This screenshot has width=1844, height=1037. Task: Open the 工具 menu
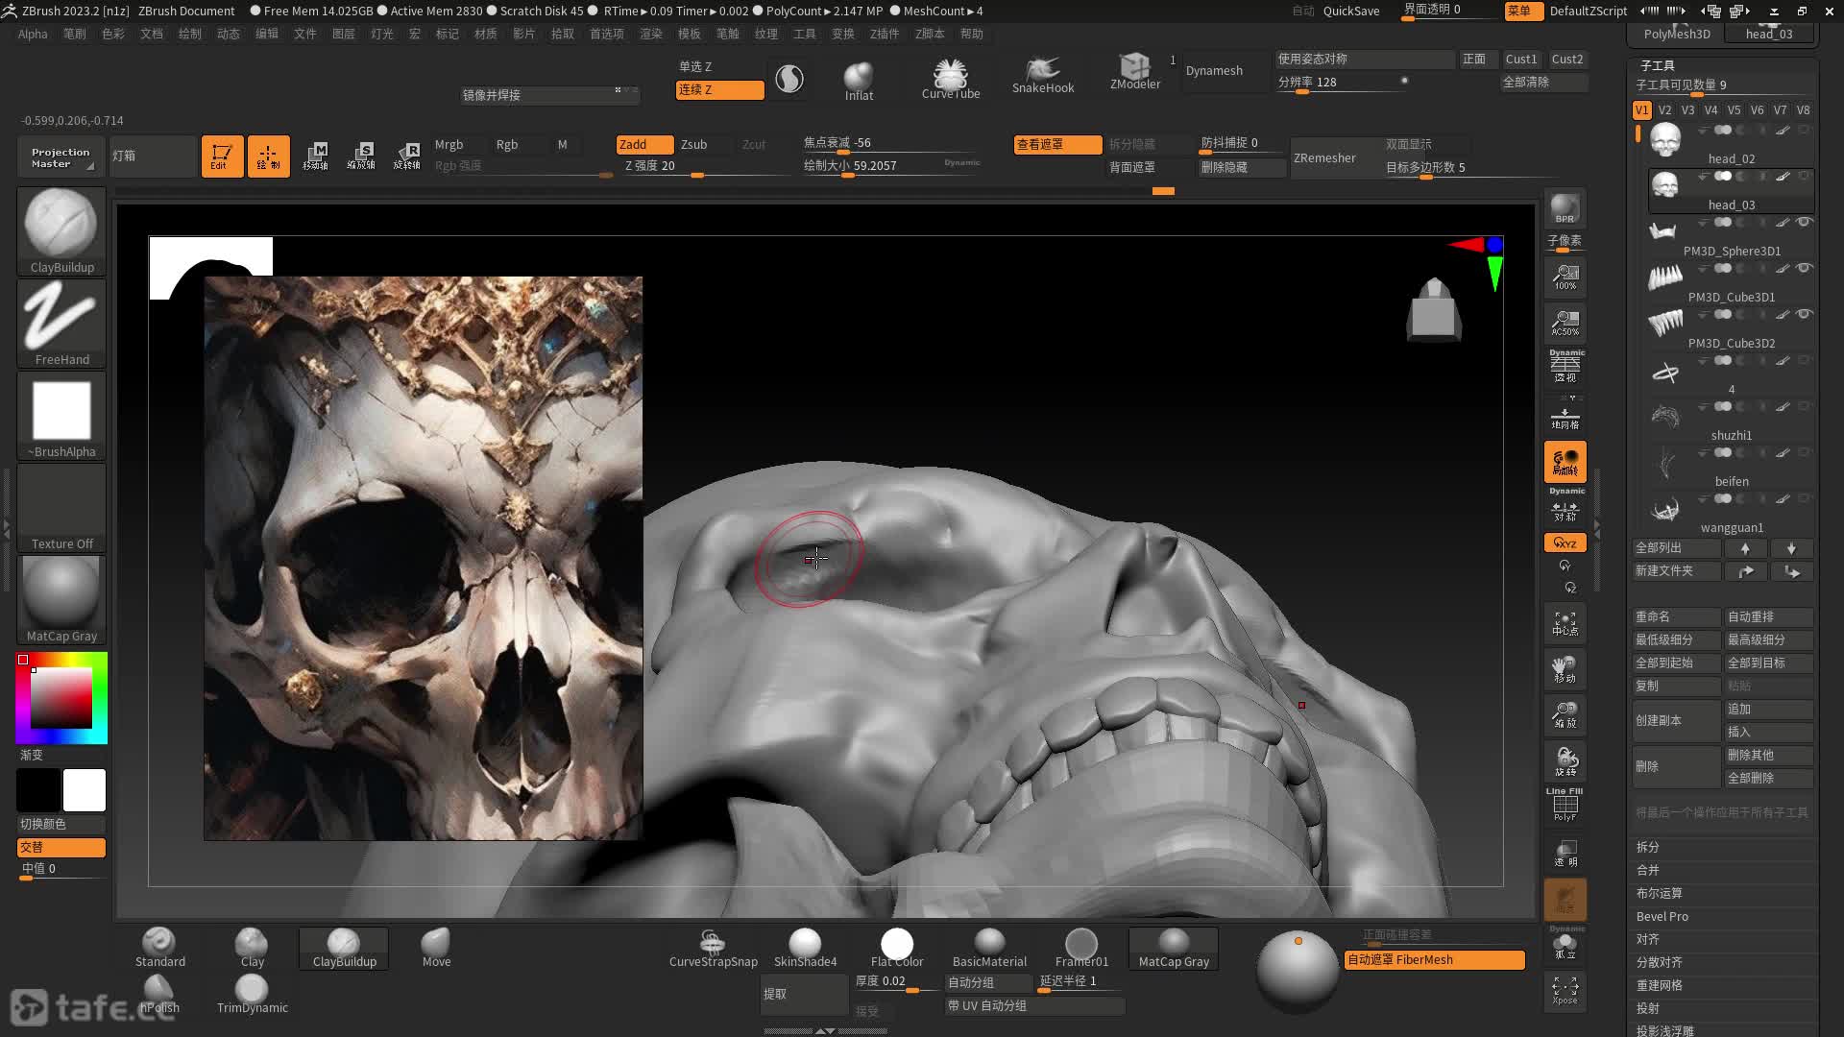click(x=805, y=34)
